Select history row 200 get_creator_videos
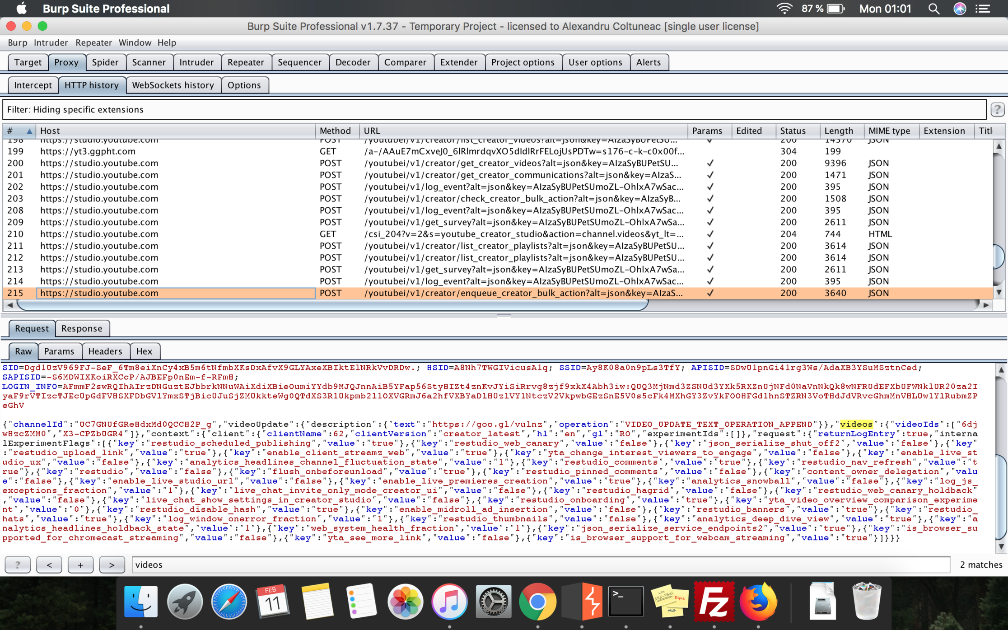 [x=498, y=163]
